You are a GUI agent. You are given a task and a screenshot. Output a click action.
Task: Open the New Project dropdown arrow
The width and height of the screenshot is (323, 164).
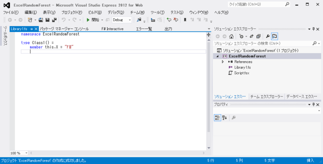pyautogui.click(x=35, y=20)
